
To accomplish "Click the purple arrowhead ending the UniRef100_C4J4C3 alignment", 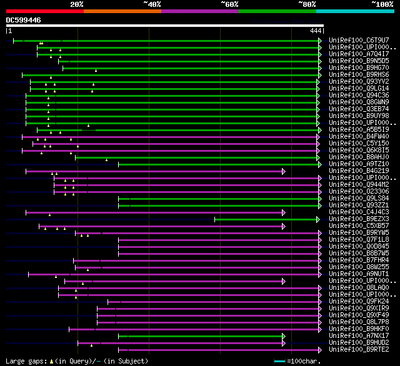I will point(284,212).
